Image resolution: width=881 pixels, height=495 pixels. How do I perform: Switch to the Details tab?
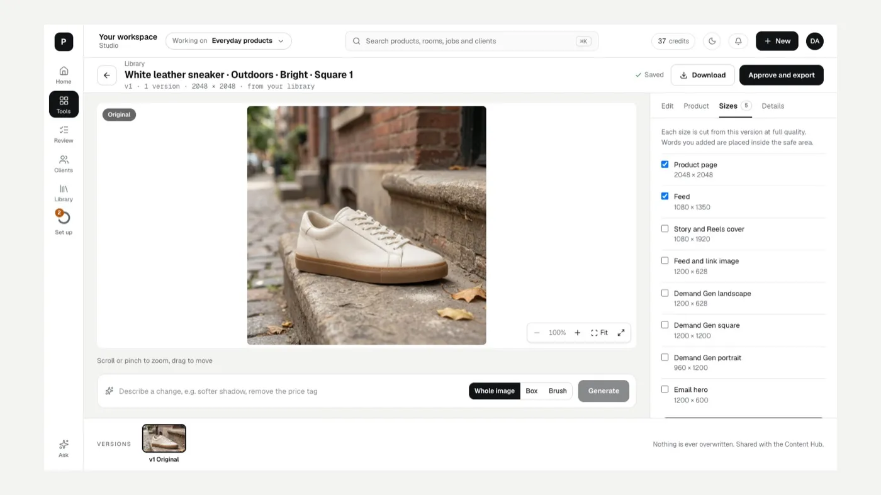pos(773,106)
